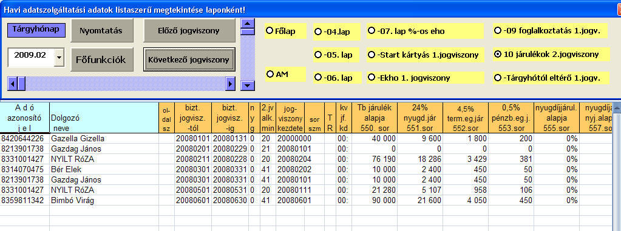
Task: Click the 958 term.eg.jár cell
Action: [466, 190]
